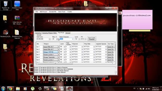
Task: Click the ES language indicator
Action: coord(134,88)
